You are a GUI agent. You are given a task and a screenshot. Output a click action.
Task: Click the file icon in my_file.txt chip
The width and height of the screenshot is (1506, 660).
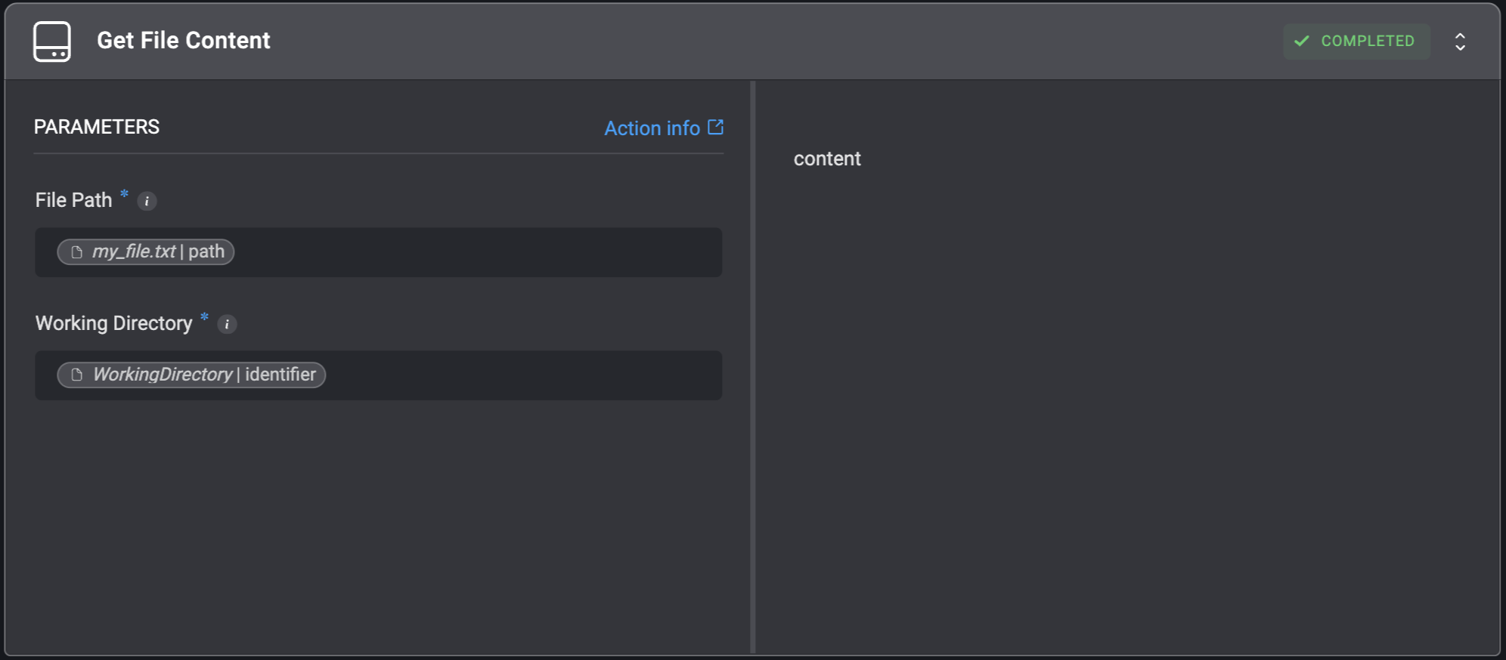tap(76, 252)
